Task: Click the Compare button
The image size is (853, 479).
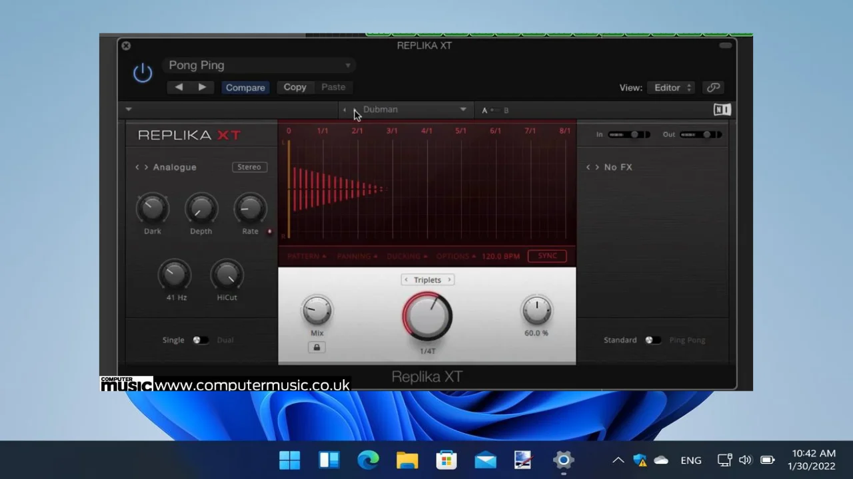Action: point(245,87)
